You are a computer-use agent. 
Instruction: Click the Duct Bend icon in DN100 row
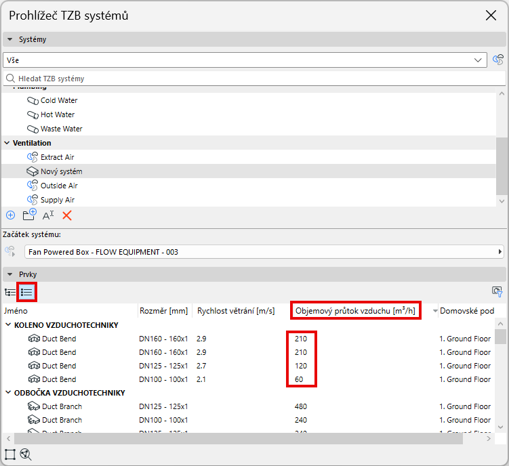coord(34,380)
